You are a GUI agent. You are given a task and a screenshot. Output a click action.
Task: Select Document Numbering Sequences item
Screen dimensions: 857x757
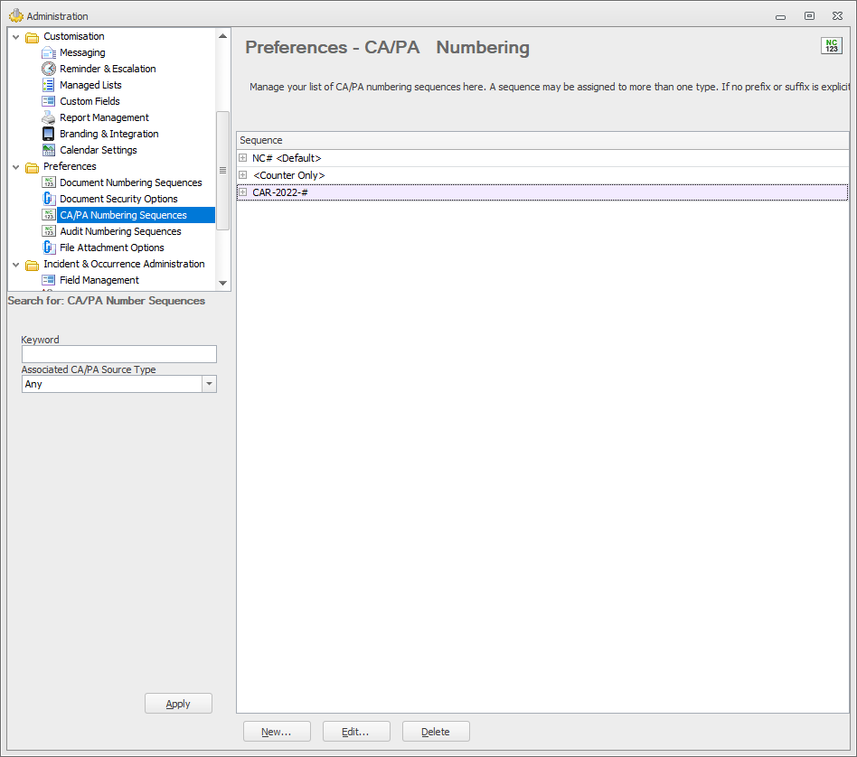click(x=131, y=182)
